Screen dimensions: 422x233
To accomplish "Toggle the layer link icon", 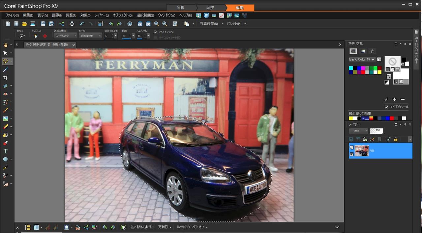I will point(389,139).
